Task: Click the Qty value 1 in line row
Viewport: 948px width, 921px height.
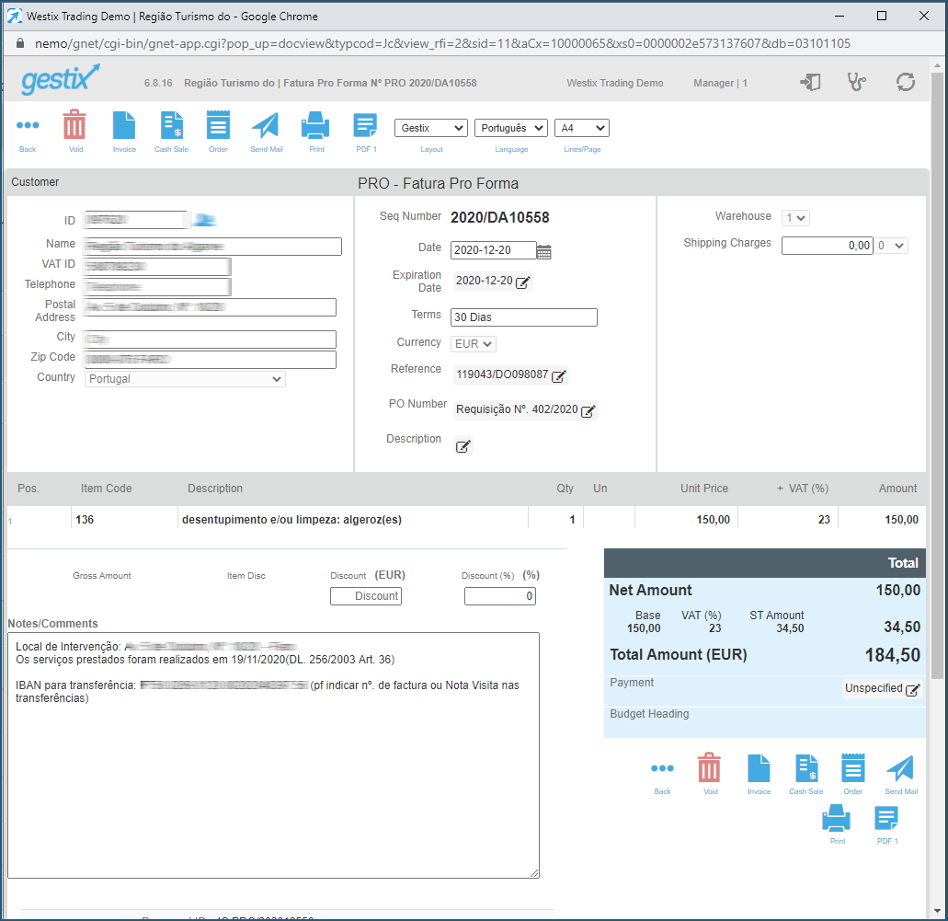Action: [572, 520]
